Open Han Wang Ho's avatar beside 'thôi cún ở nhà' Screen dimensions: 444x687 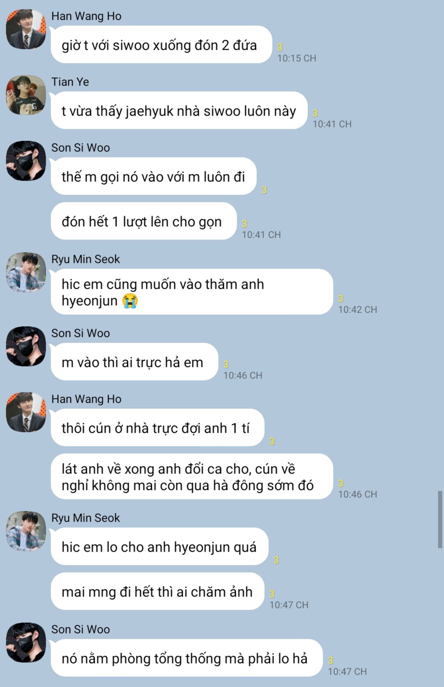pos(26,412)
